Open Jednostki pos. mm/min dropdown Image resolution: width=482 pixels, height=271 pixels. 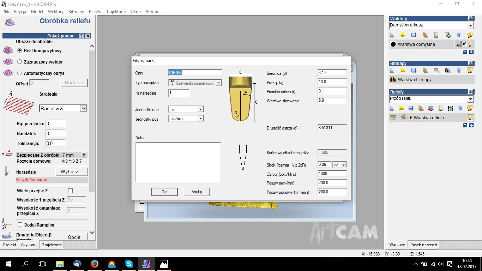(x=200, y=119)
